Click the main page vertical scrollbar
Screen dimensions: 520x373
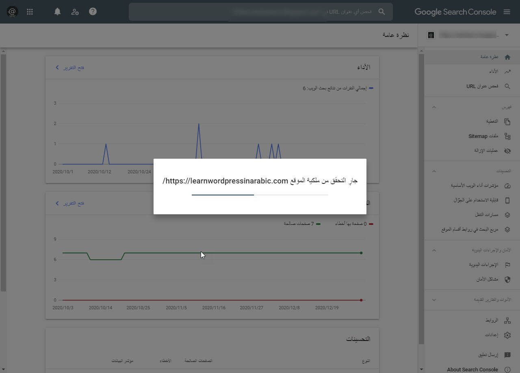click(x=3, y=172)
